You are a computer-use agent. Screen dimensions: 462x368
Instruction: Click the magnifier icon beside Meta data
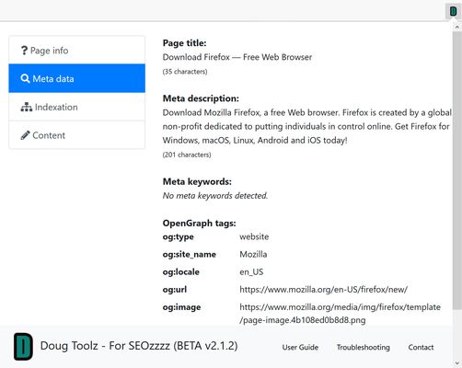click(25, 79)
